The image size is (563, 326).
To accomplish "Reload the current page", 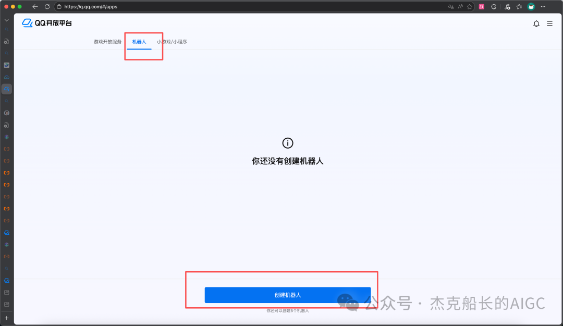I will tap(47, 6).
